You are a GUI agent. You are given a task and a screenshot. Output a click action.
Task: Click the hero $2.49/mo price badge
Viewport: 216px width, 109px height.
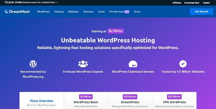[x=116, y=31]
